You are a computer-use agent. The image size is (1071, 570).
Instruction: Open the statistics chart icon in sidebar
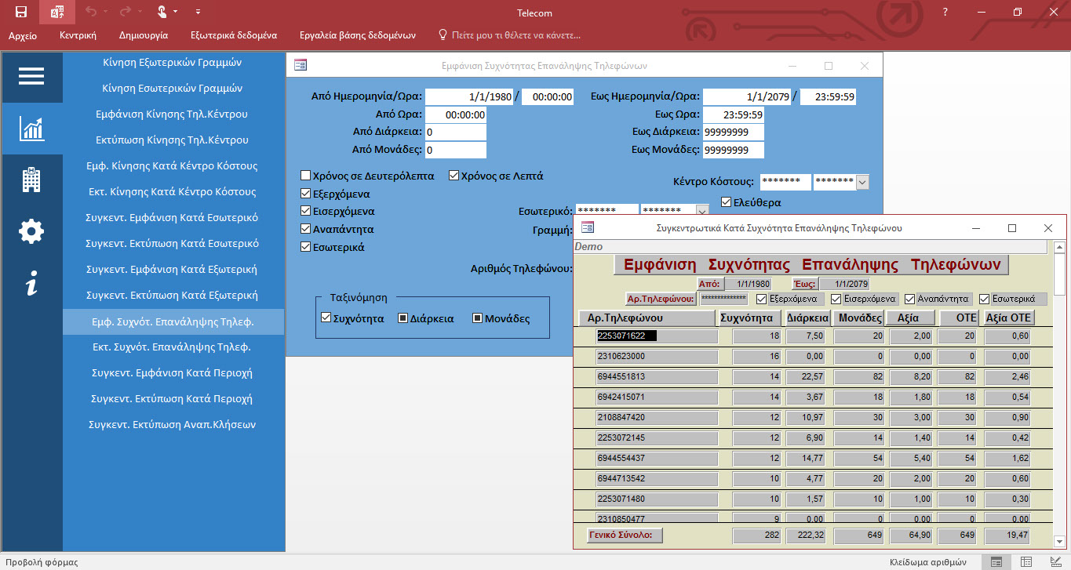[31, 128]
